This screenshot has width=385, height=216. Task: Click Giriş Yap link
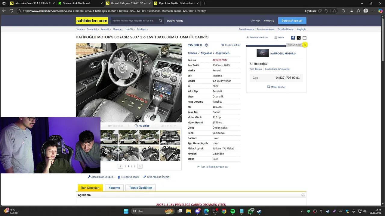point(255,21)
